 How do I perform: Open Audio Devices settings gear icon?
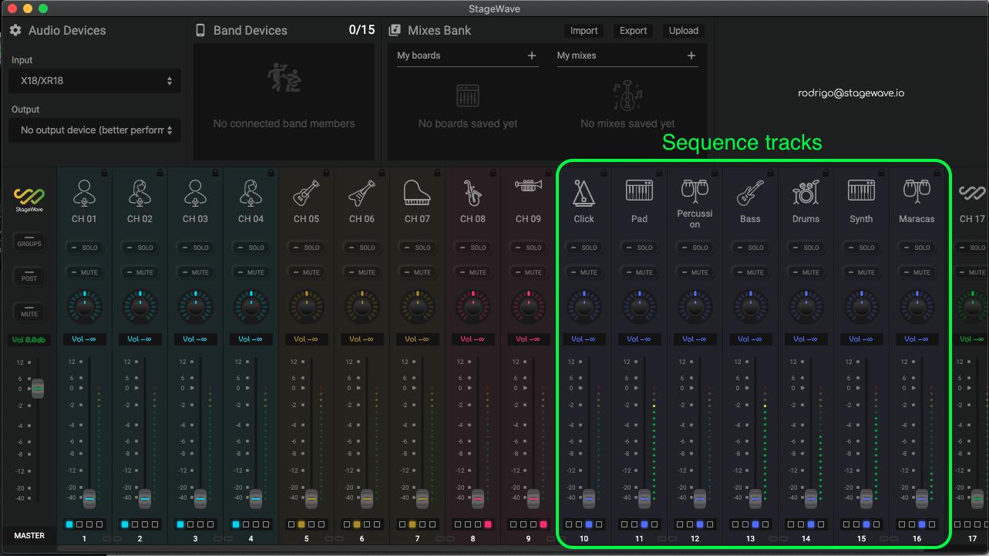click(15, 31)
